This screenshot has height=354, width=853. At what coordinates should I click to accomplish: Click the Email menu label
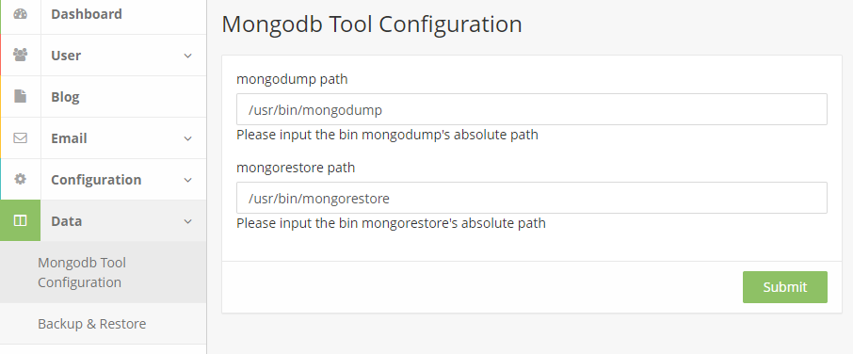pos(69,138)
